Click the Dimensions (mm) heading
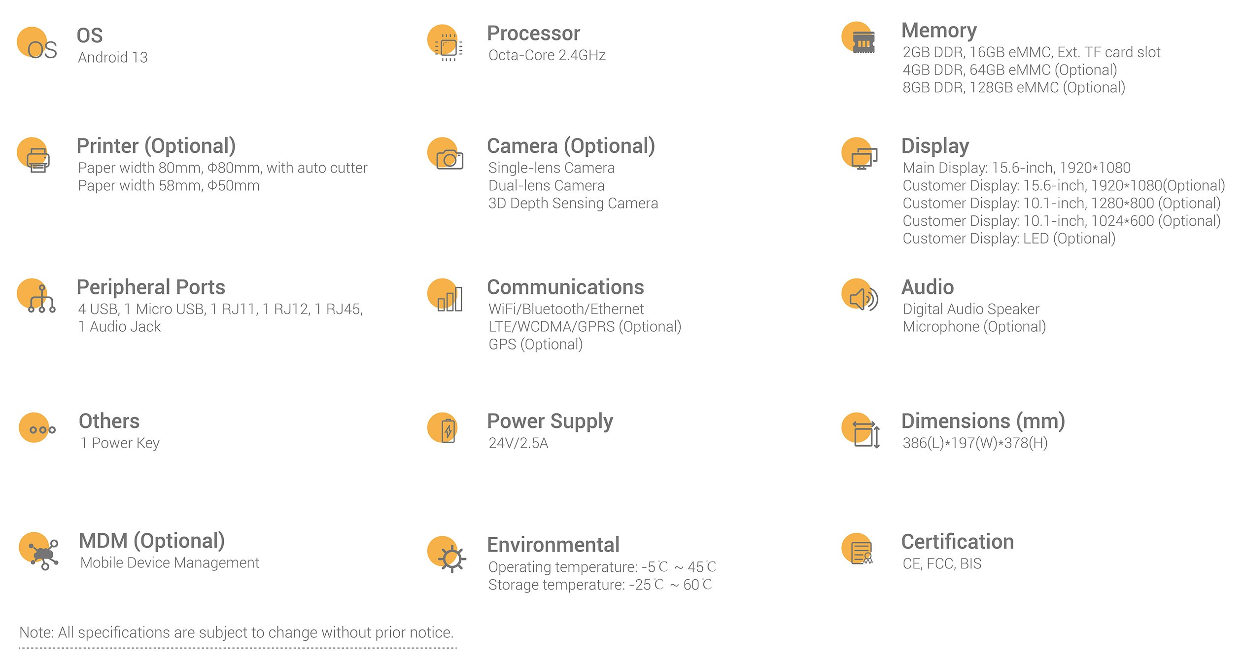 pyautogui.click(x=983, y=421)
